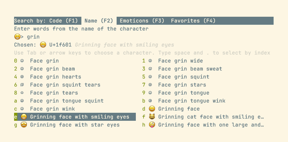Click the Face grin emoji icon
288x142 pixels.
(22, 61)
